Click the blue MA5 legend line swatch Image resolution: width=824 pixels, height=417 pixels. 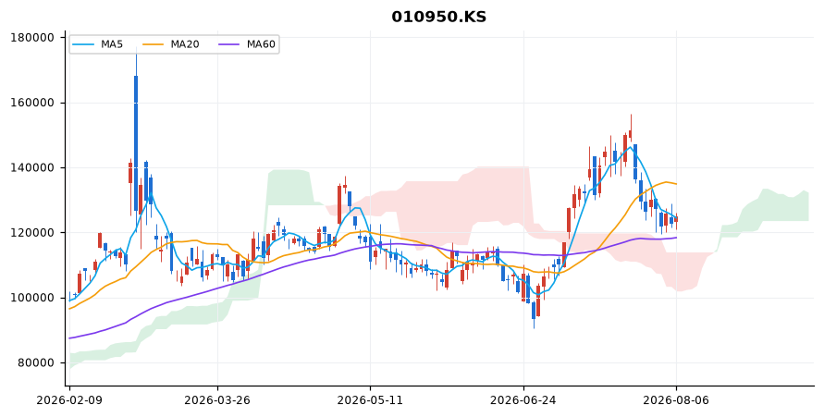pos(84,44)
